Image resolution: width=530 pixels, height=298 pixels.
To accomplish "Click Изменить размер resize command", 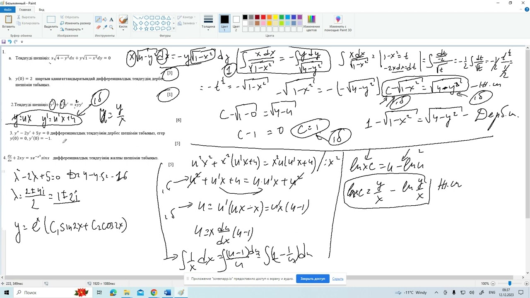I will click(x=75, y=23).
